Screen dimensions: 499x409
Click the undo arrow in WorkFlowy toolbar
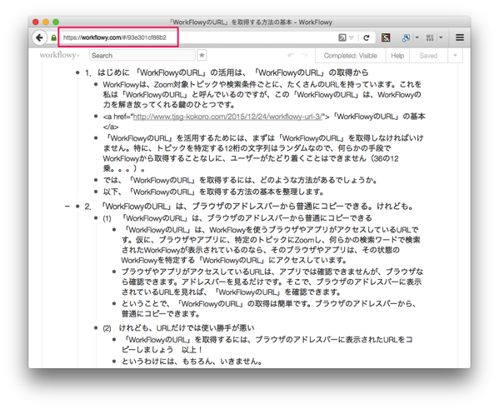291,55
